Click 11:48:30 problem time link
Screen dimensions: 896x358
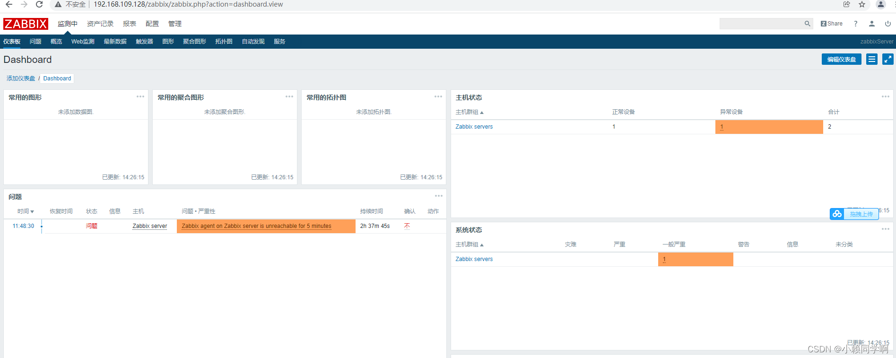click(x=23, y=226)
